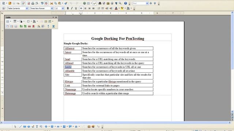
Task: Click the Sum sigma icon
Action: (53, 26)
